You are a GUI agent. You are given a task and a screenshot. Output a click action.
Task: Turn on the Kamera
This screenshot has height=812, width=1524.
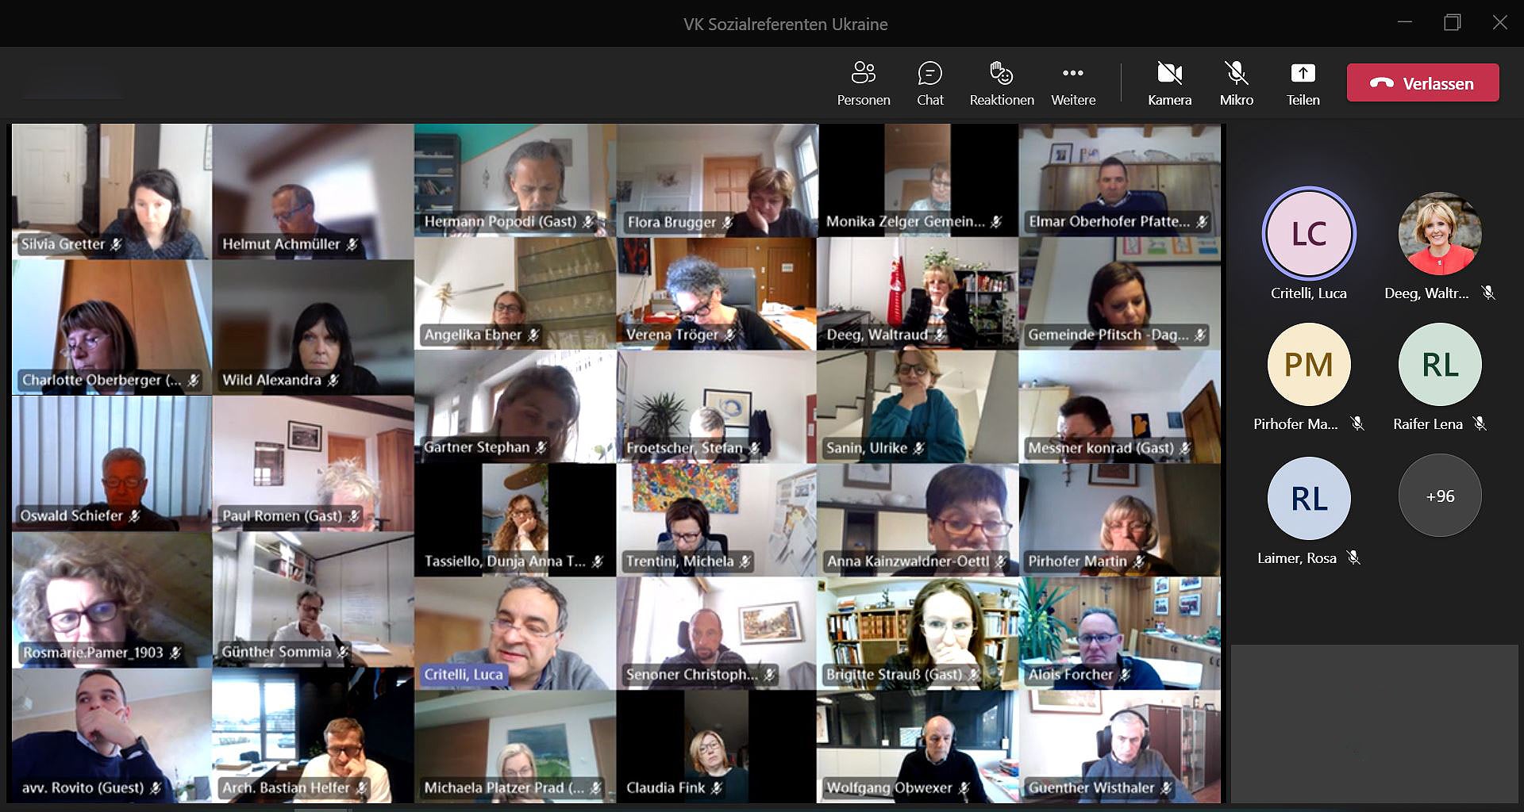click(1169, 82)
